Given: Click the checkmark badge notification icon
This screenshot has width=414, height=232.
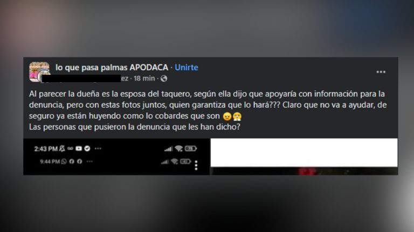Looking at the screenshot, I should (87, 149).
